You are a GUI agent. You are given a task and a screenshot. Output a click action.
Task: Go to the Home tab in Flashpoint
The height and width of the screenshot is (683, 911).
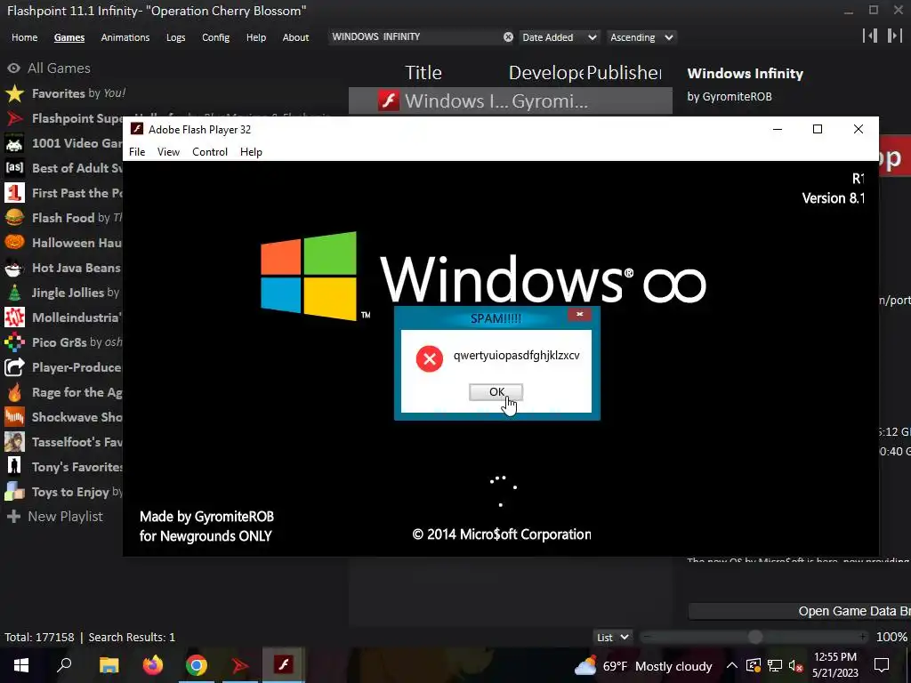(x=24, y=37)
